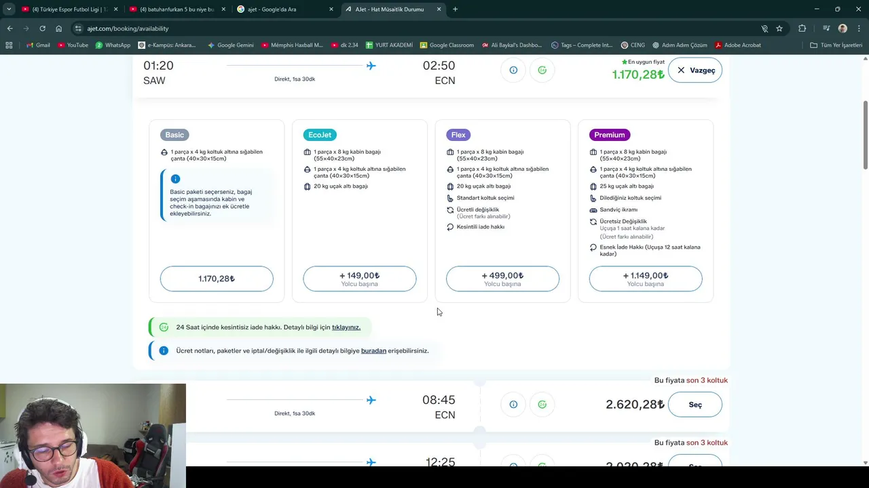Click refund icon on the 01:20 flight
The height and width of the screenshot is (488, 869).
pos(542,70)
